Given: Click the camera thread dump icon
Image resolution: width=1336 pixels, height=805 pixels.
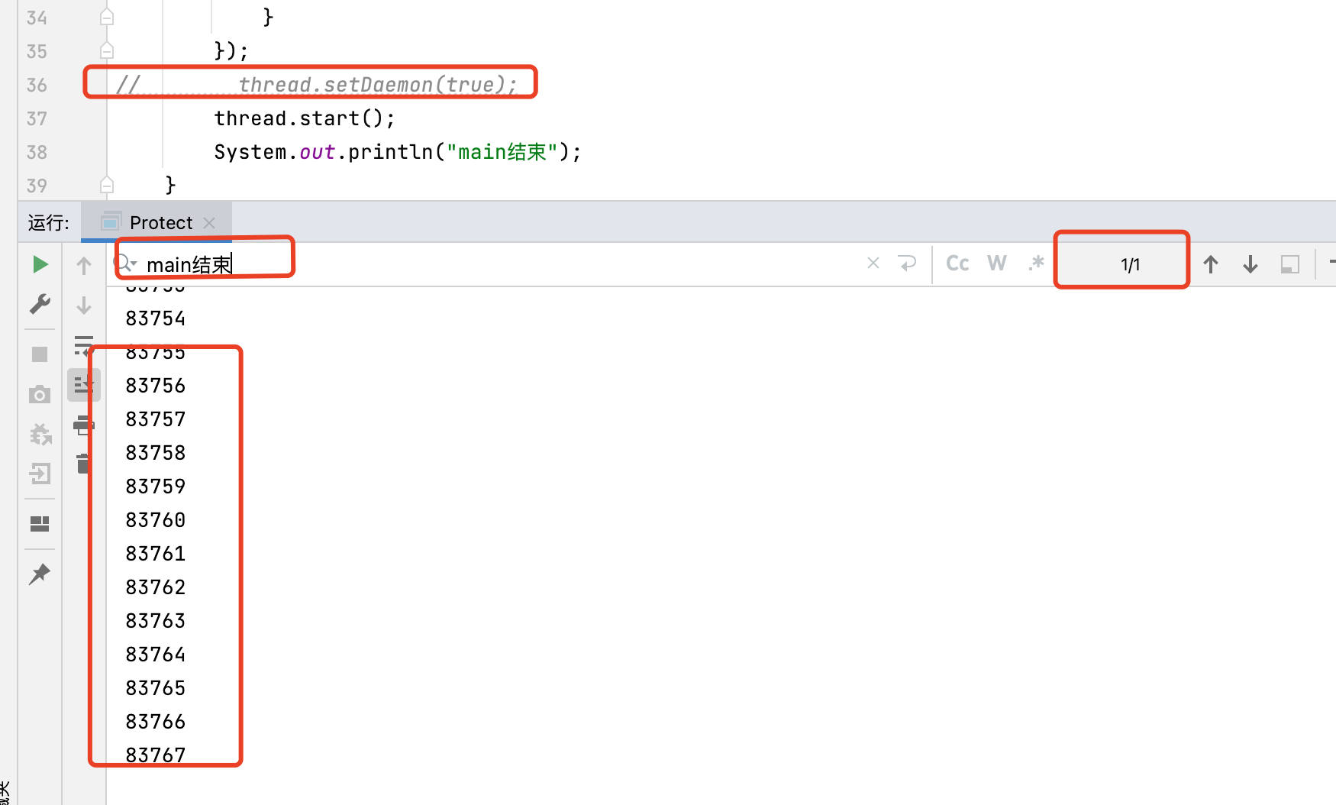Looking at the screenshot, I should coord(40,394).
